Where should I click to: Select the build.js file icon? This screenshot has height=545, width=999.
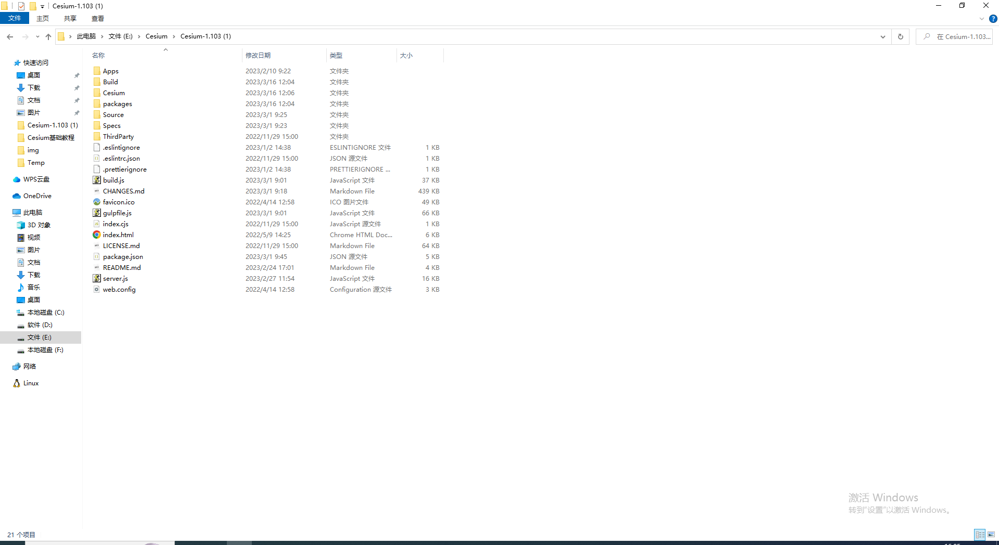click(97, 180)
